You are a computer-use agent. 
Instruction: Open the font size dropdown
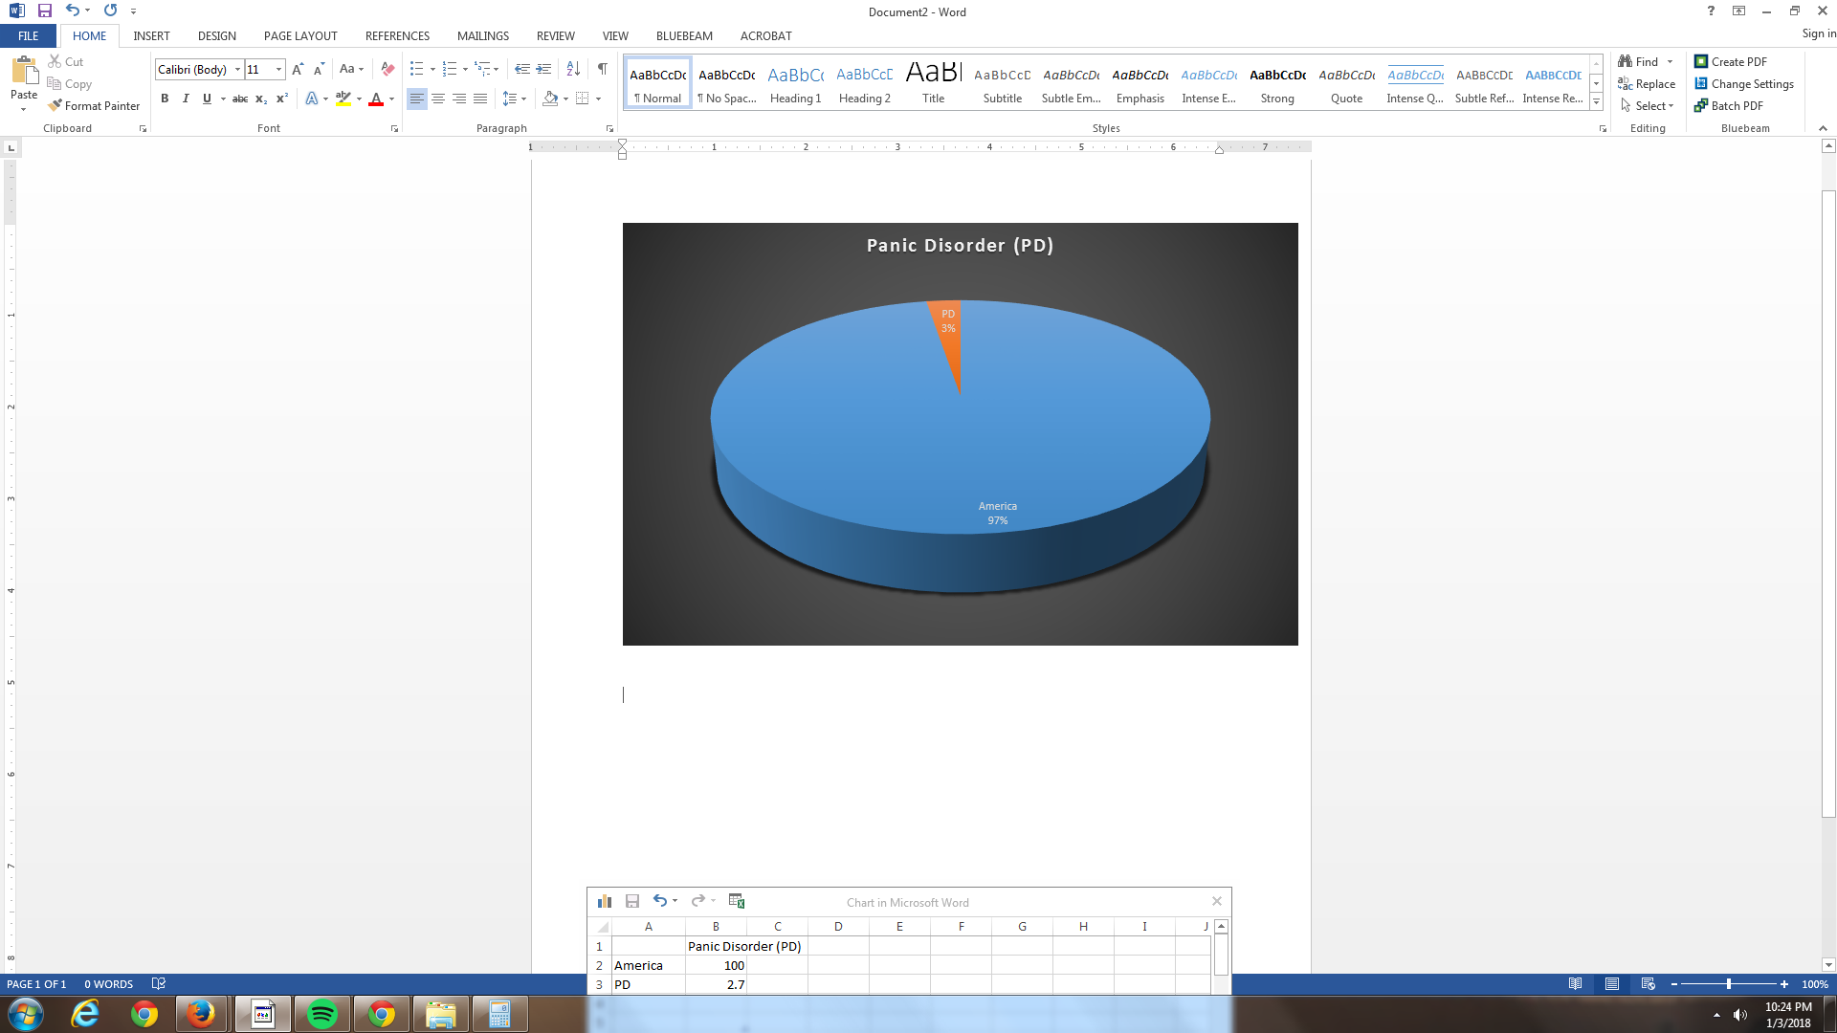point(278,70)
